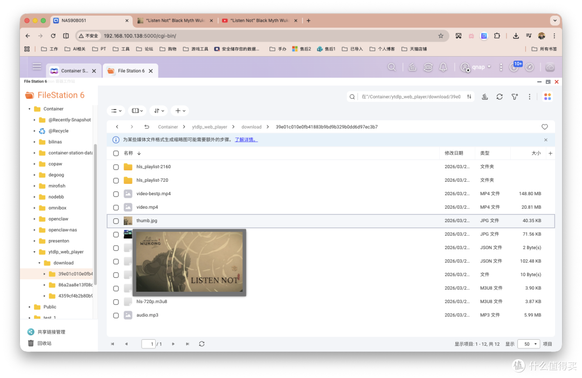Check the hls_playlist-720 folder checkbox
This screenshot has height=378, width=582.
coord(116,181)
